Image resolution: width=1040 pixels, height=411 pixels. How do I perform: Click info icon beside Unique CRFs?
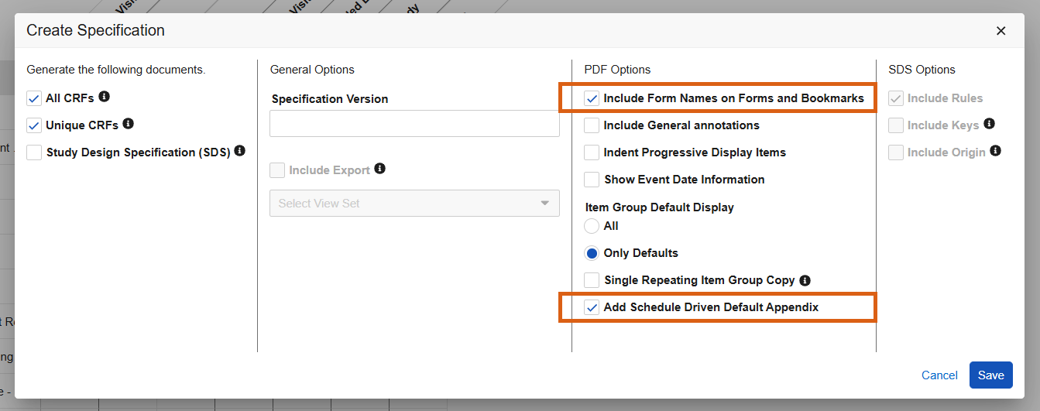129,124
